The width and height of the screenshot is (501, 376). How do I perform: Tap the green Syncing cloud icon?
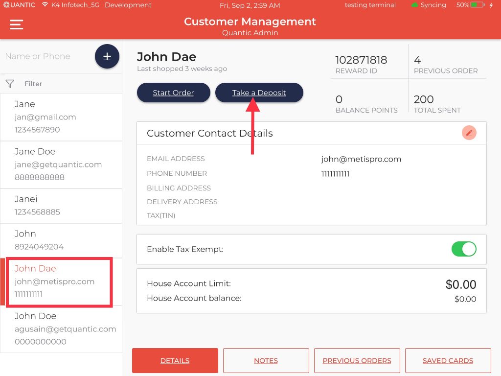(x=414, y=5)
